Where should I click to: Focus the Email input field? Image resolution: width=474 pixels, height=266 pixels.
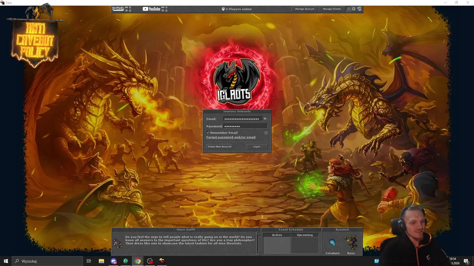(243, 119)
